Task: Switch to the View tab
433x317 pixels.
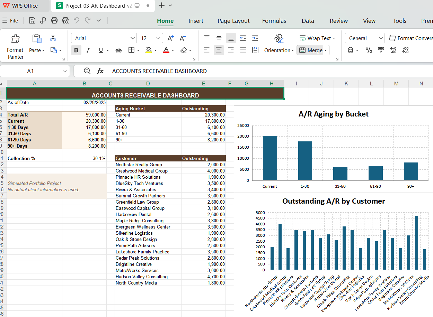Action: (369, 21)
